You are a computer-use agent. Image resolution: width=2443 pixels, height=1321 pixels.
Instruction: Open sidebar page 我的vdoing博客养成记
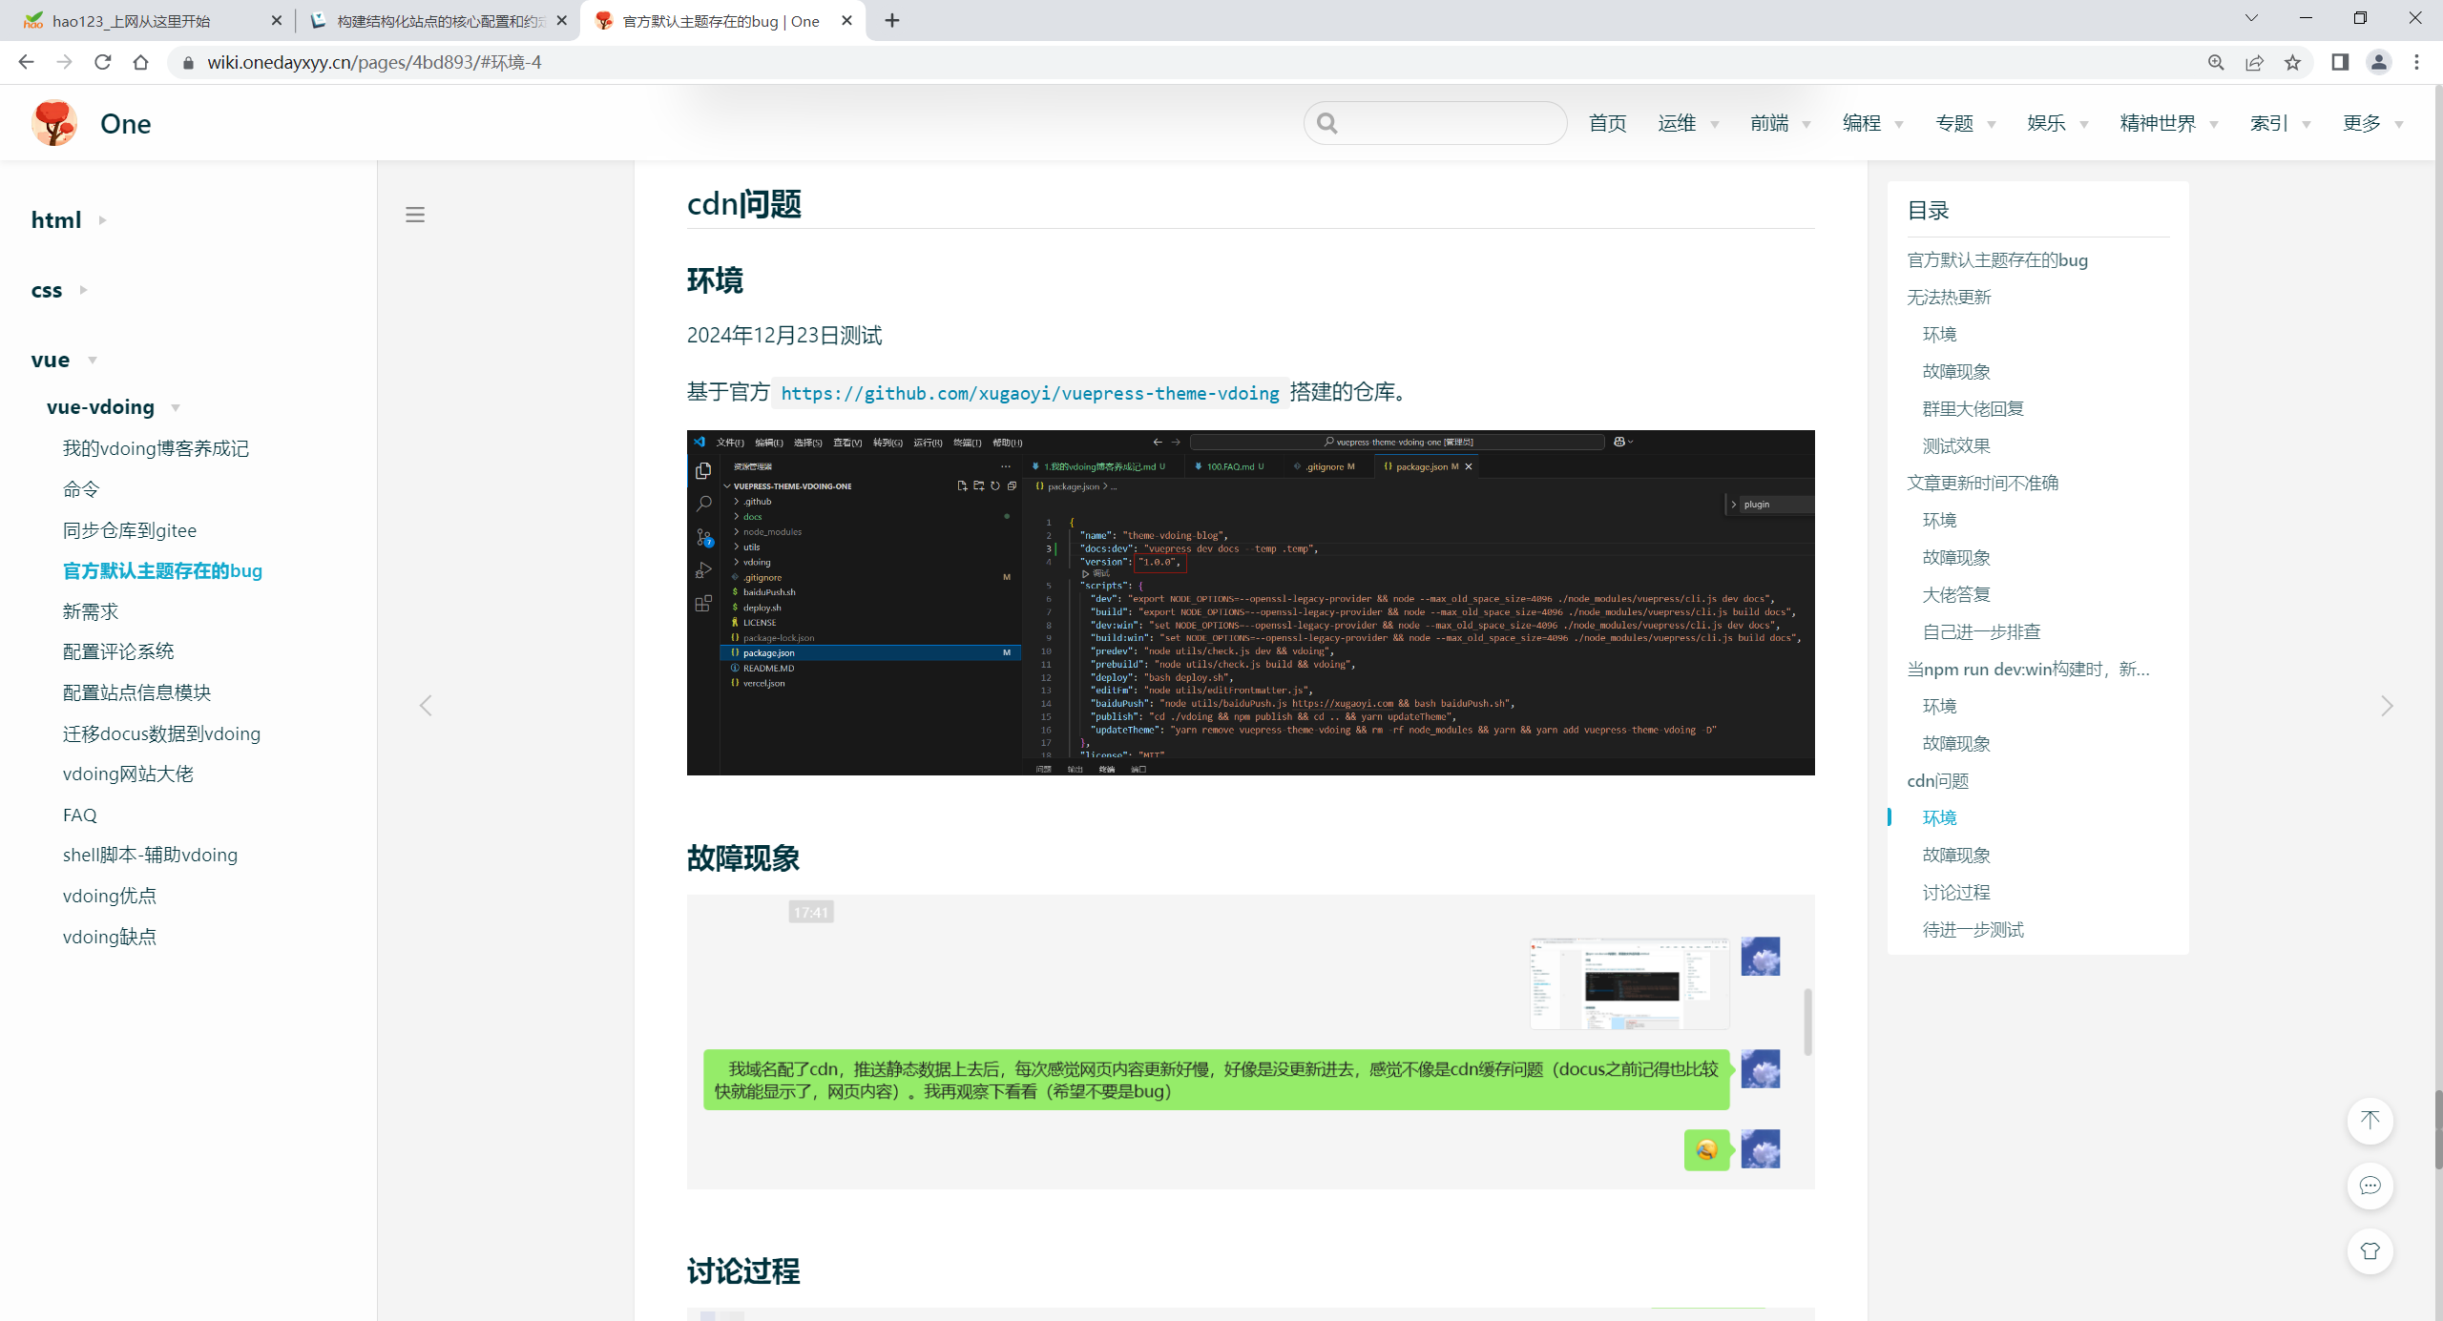156,448
